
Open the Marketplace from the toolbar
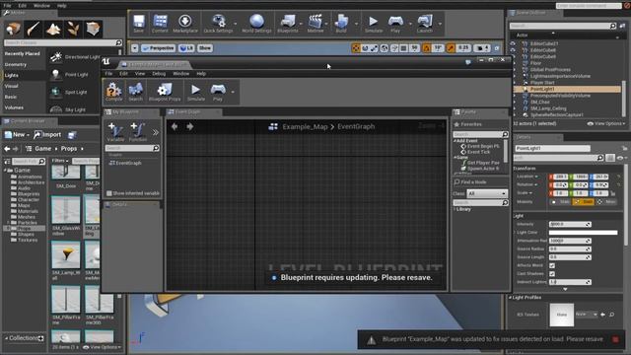pyautogui.click(x=185, y=24)
